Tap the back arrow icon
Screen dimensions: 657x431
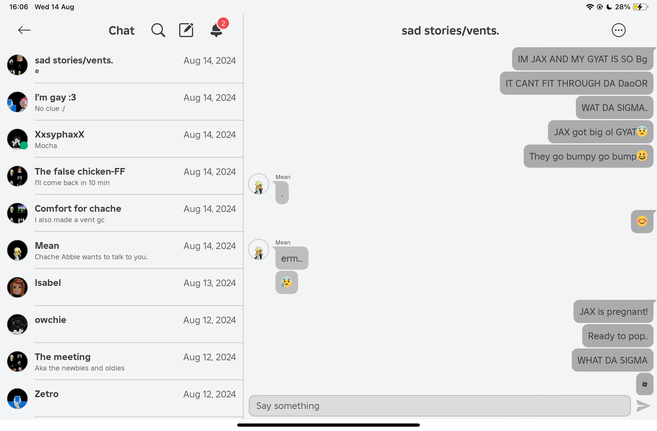[x=24, y=30]
